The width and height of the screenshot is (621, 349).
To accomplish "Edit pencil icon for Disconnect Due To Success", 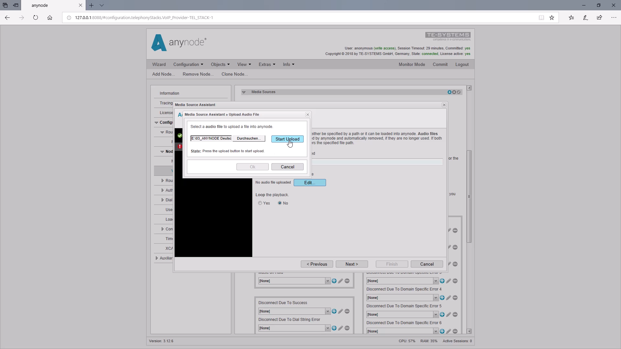I will [x=341, y=311].
